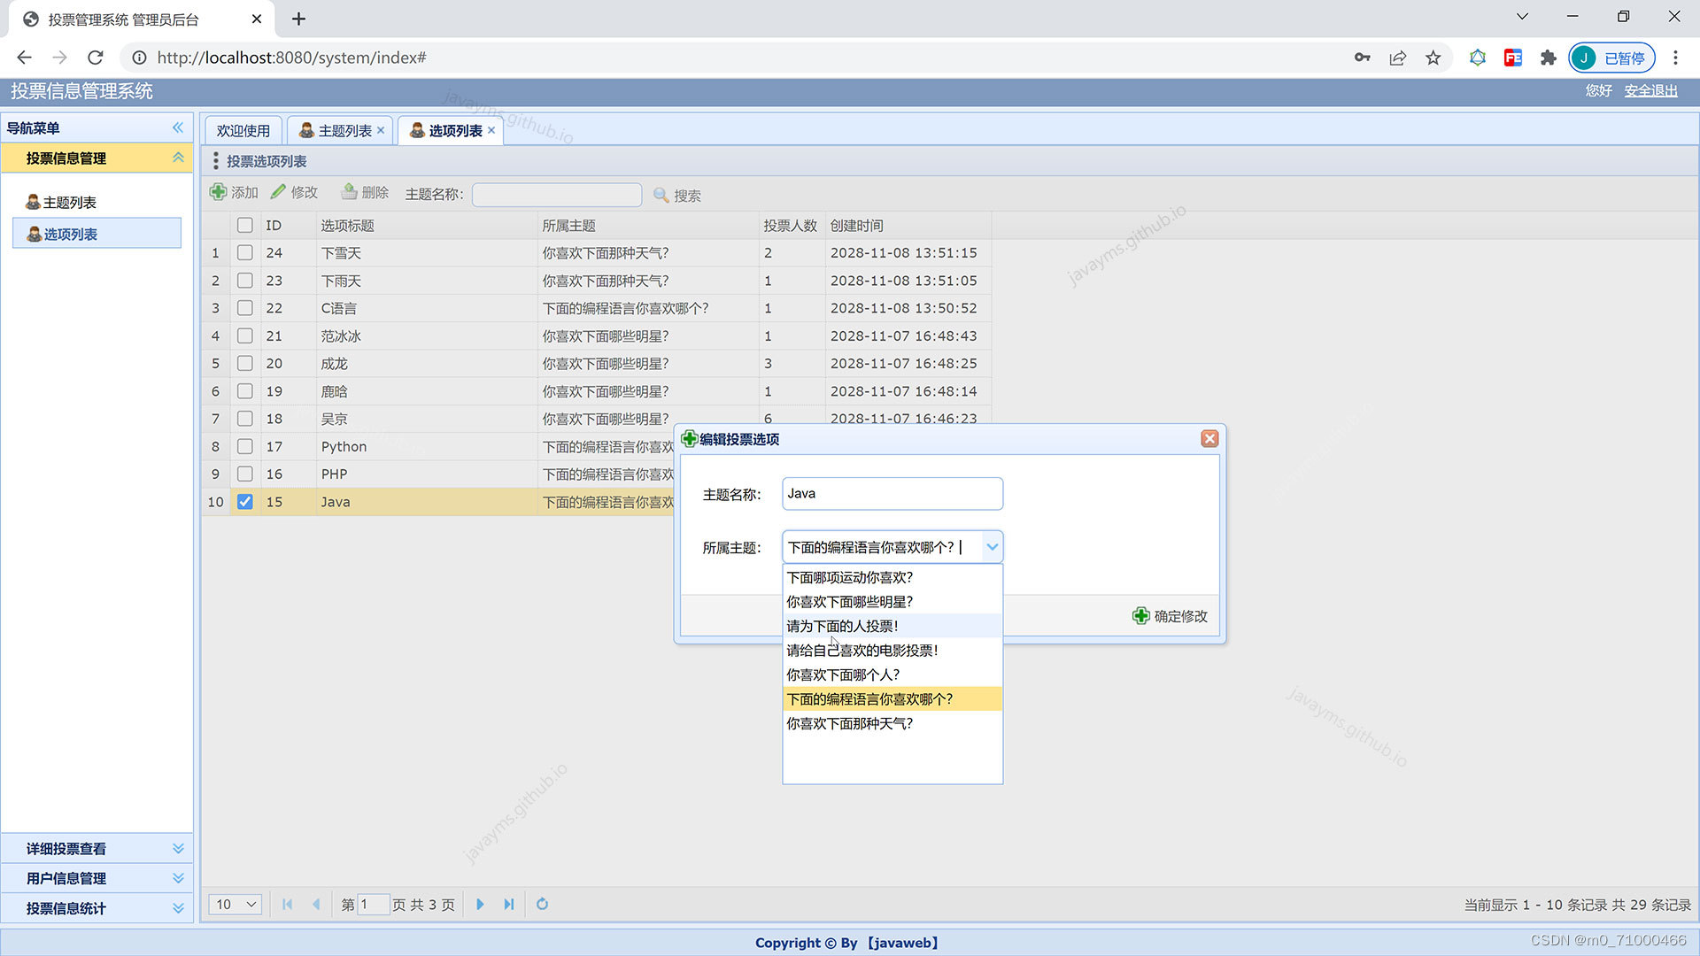Open the browser three-dot menu
This screenshot has height=956, width=1700.
(1675, 58)
